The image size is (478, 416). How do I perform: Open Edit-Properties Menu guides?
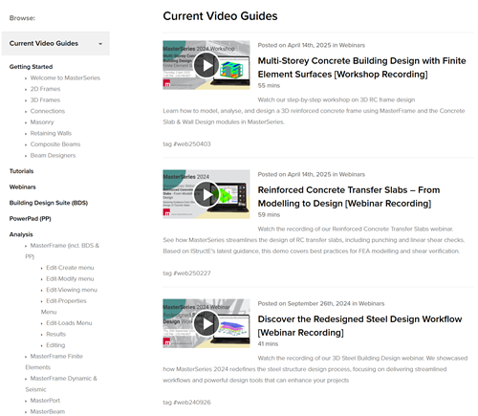pos(64,306)
